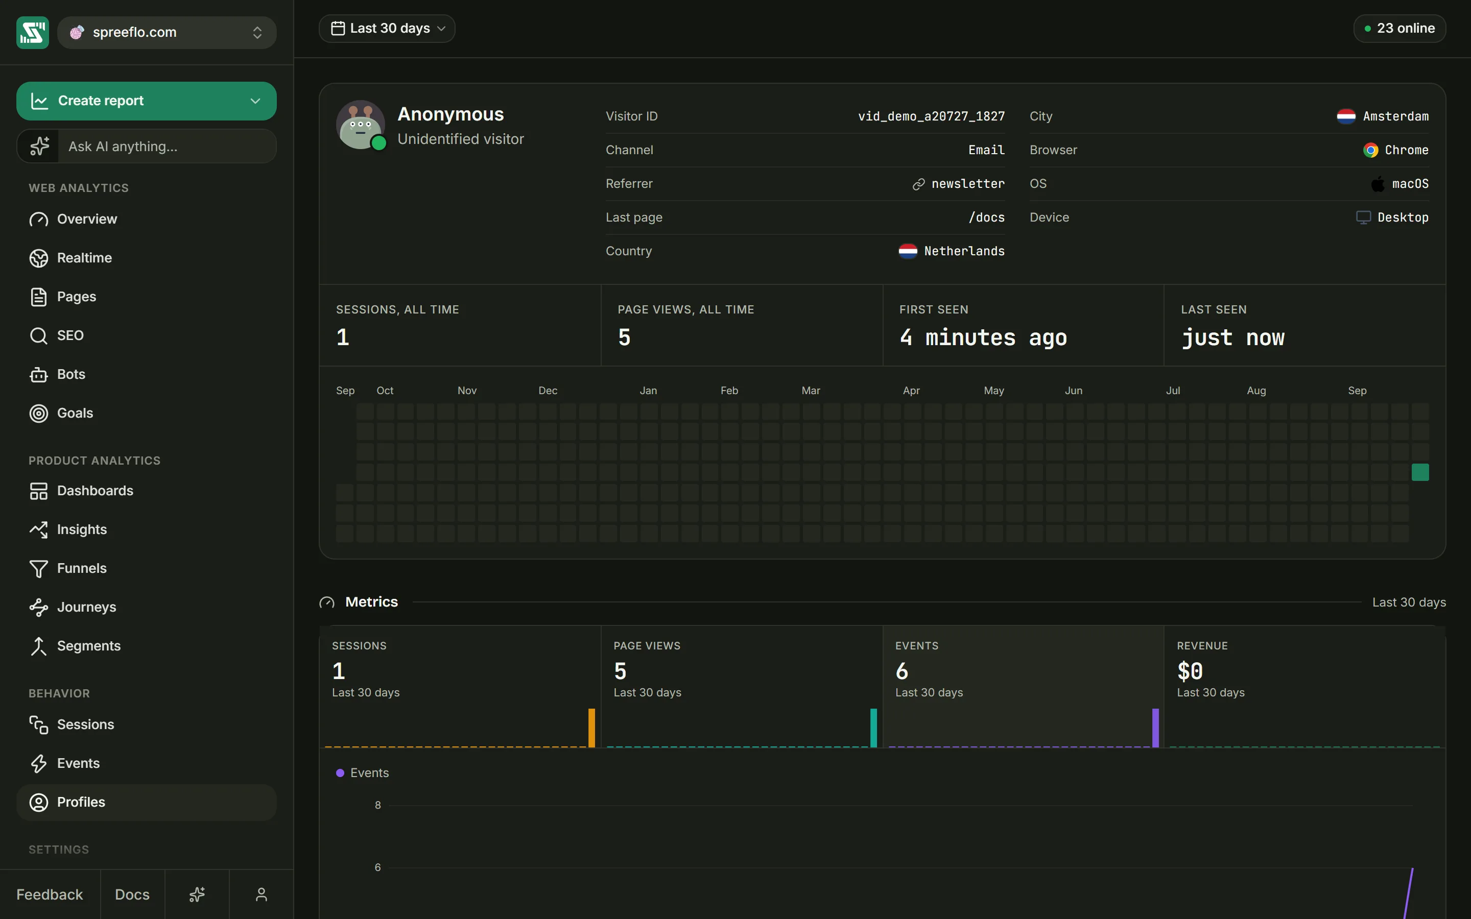Click the Chrome browser icon
The image size is (1471, 919).
1371,150
